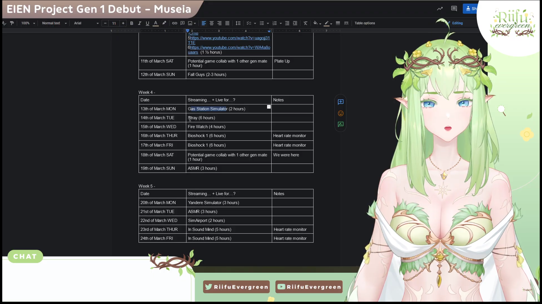Expand the insert image dropdown arrow
This screenshot has height=304, width=542.
pos(195,23)
